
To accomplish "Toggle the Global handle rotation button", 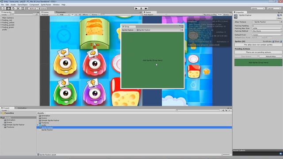I will click(42, 8).
